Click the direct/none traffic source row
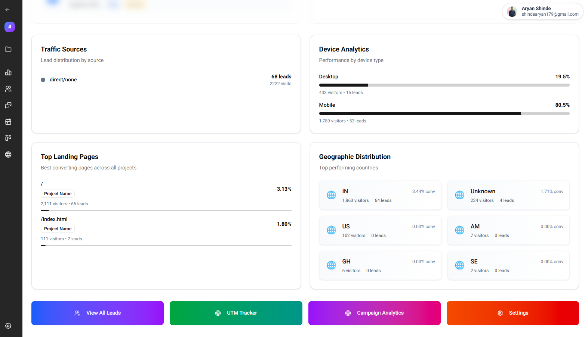 click(x=166, y=80)
